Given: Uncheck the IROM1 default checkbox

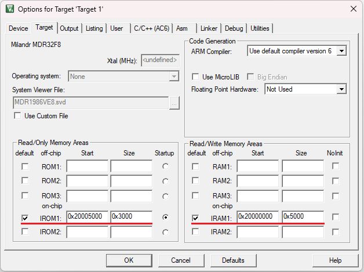Looking at the screenshot, I should (x=24, y=217).
